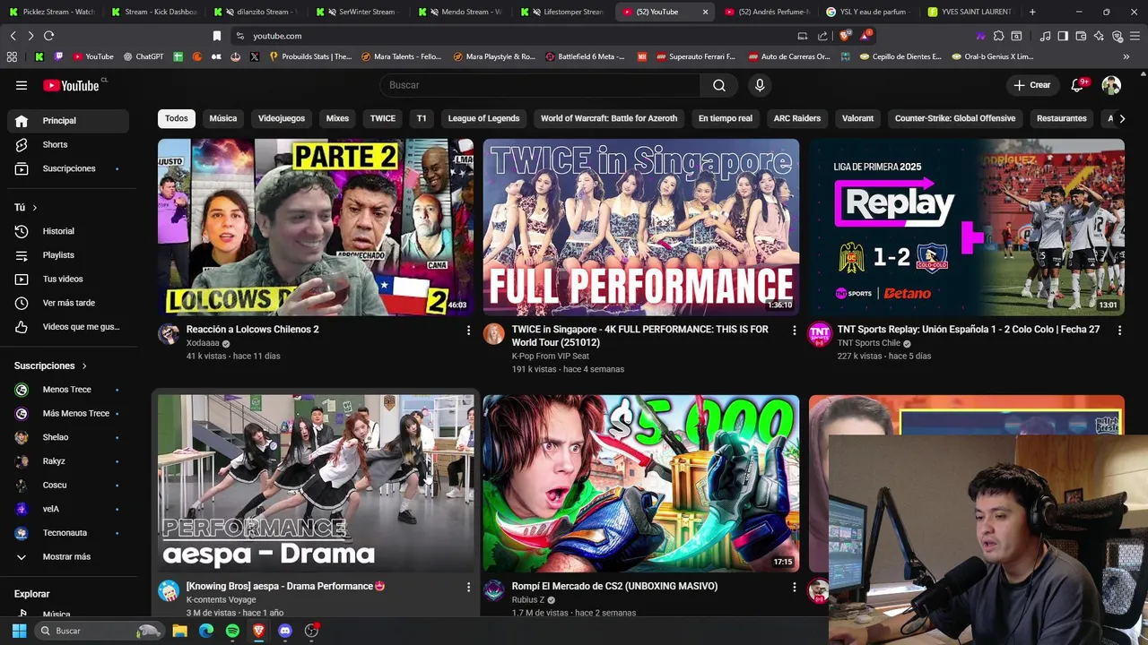This screenshot has width=1148, height=645.
Task: Open video title TNT Sports Replay Unión Española
Action: pyautogui.click(x=969, y=330)
